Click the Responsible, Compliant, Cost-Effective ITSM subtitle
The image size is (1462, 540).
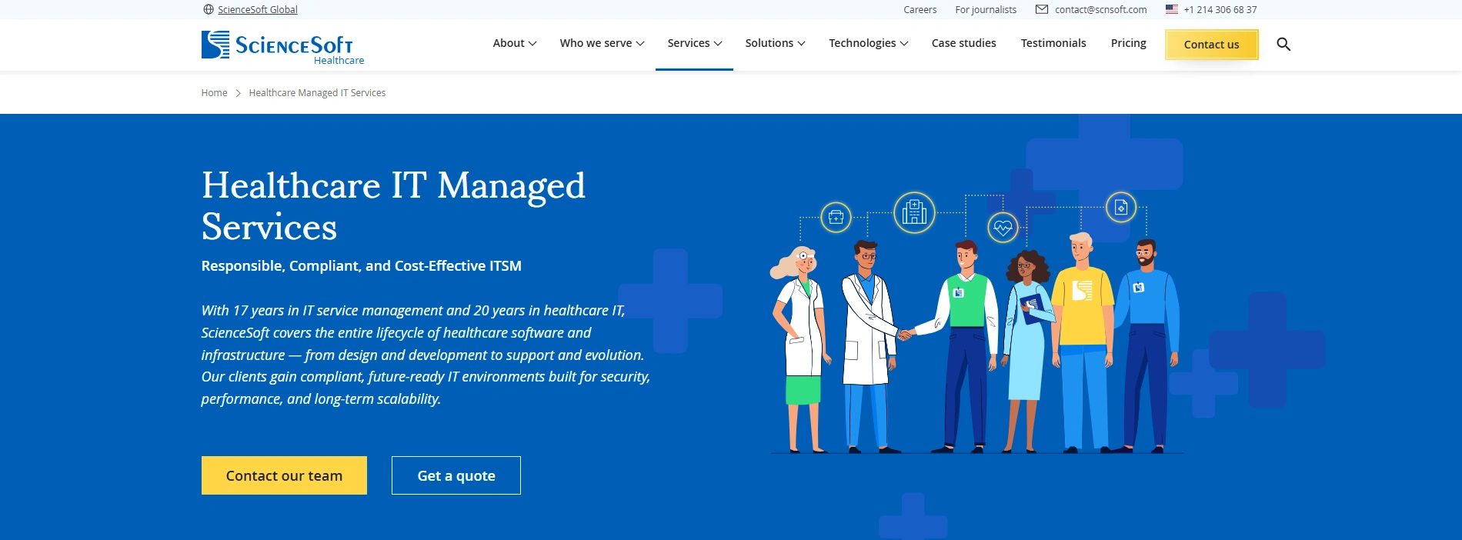point(362,266)
